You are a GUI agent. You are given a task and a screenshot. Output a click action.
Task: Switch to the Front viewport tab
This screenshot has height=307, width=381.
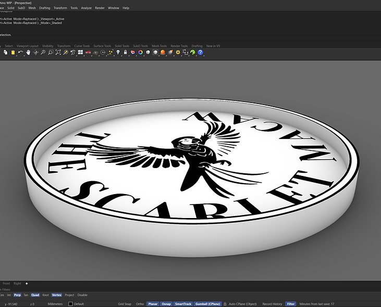[x=6, y=284]
